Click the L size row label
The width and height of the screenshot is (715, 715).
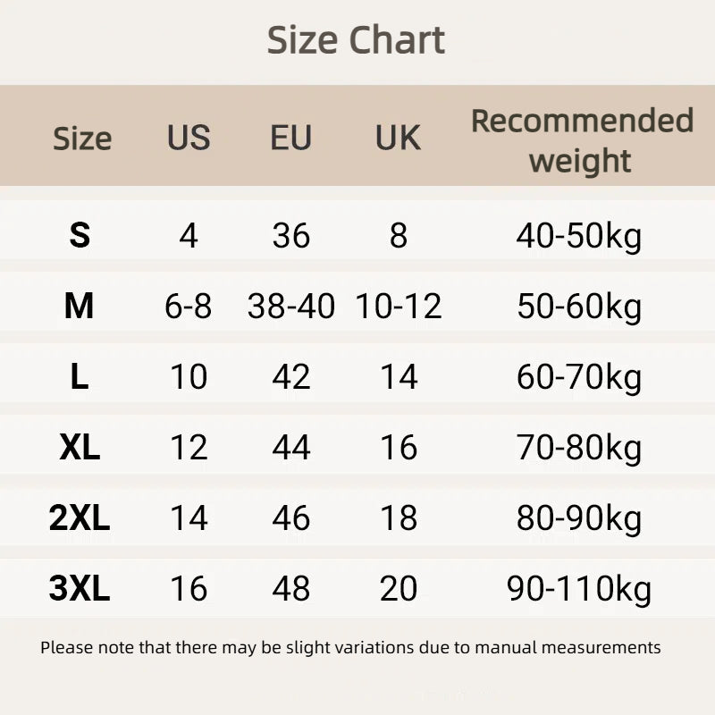[80, 377]
